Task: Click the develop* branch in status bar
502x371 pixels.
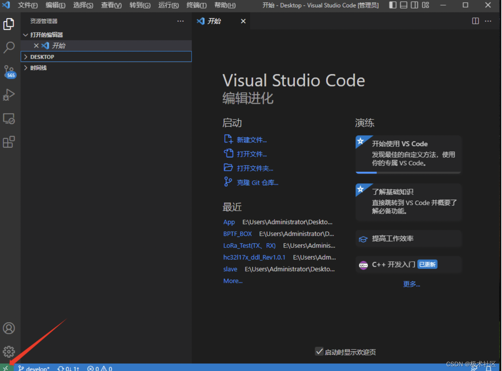Action: point(34,368)
